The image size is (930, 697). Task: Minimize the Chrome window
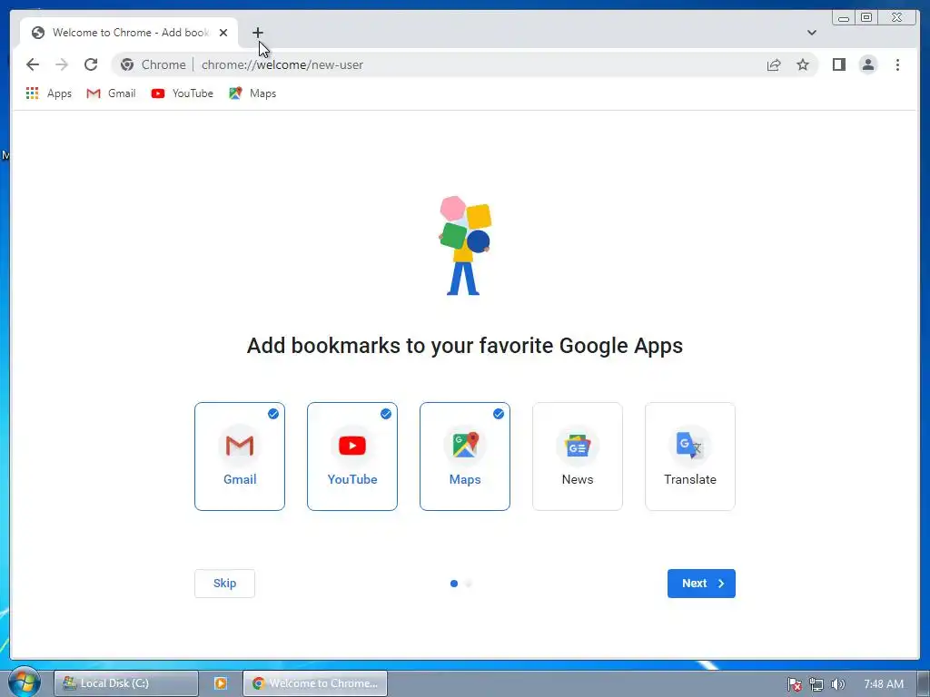tap(844, 18)
